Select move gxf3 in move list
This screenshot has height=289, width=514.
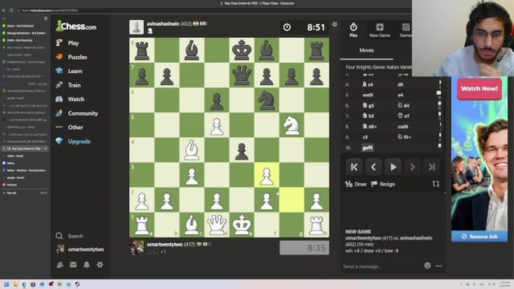click(367, 148)
